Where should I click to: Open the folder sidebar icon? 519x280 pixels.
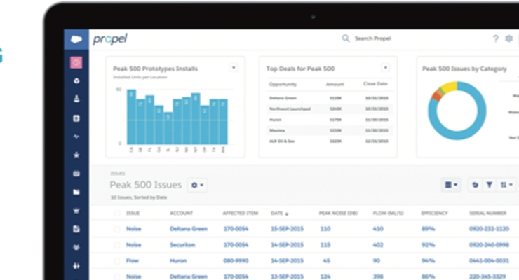76,192
